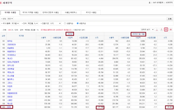Image resolution: width=174 pixels, height=110 pixels.
Task: Select the 오름차순 radio button
Action: click(65, 23)
